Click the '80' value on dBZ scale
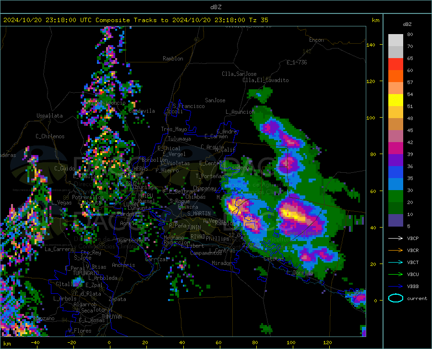Screen dimensions: 432x349 click(410, 35)
